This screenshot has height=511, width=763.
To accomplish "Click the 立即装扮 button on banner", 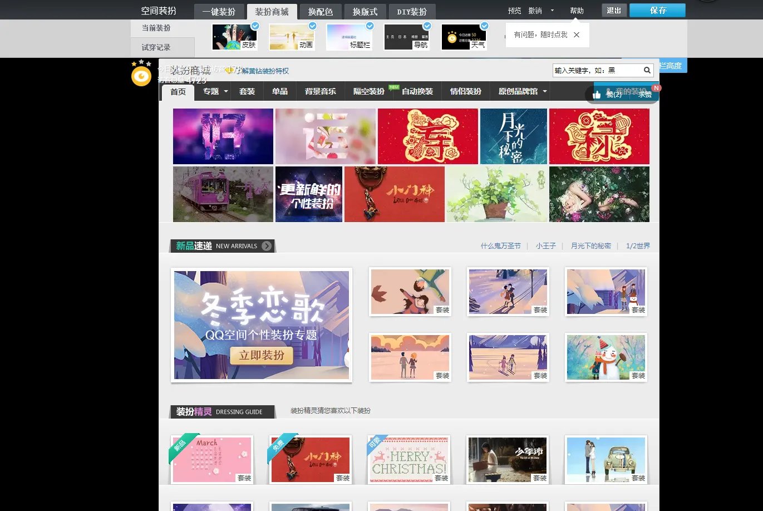I will [262, 355].
